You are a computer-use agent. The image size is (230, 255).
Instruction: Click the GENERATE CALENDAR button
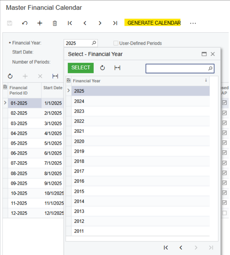point(154,23)
